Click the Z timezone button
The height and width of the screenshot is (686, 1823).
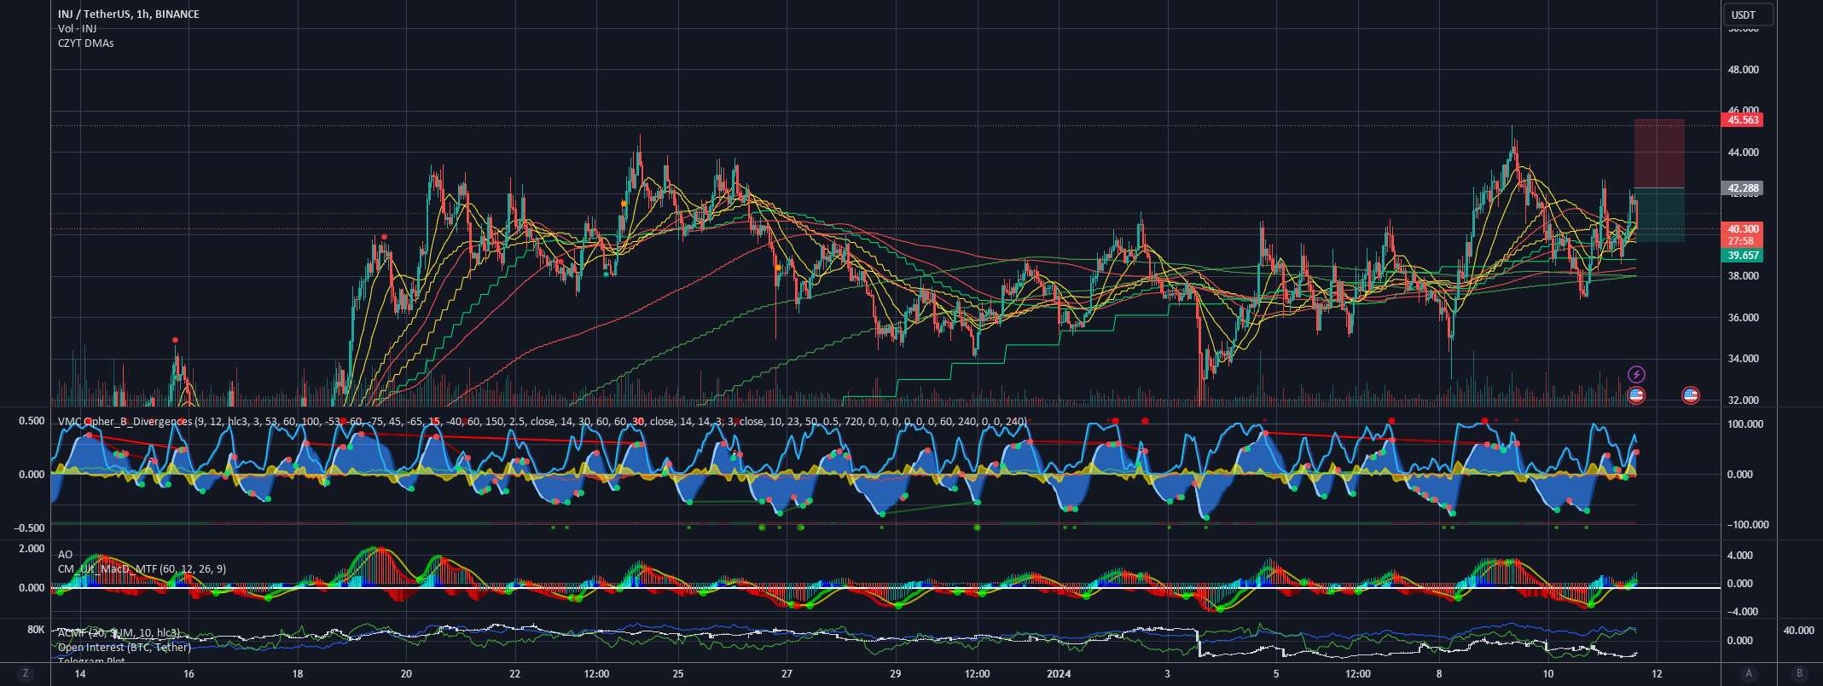[26, 673]
